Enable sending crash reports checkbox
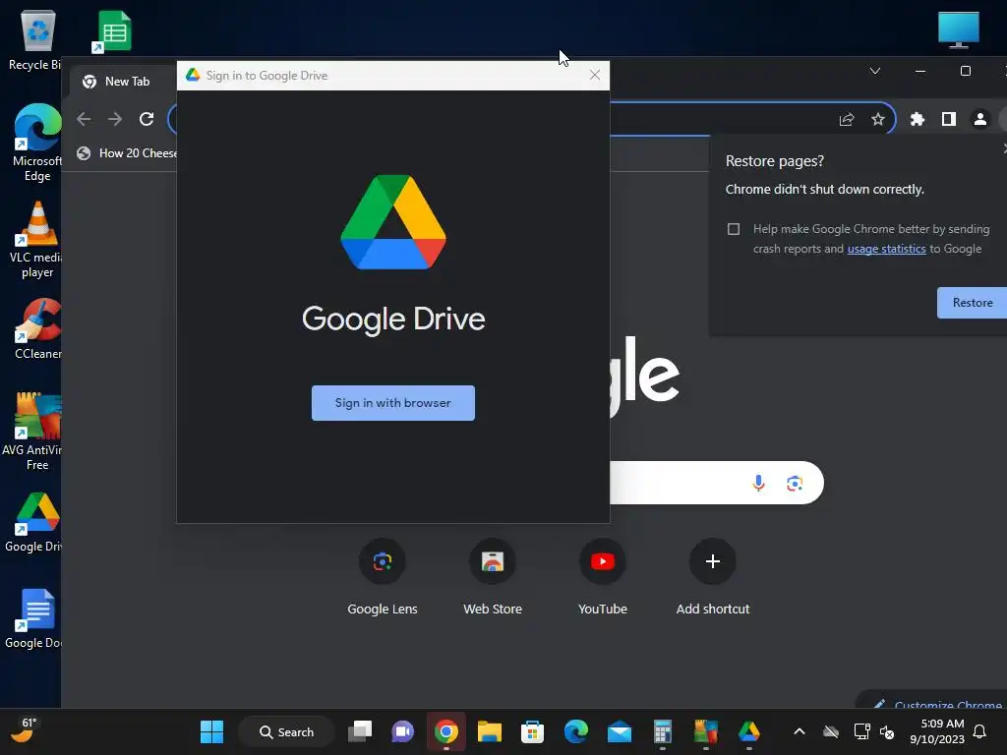This screenshot has height=755, width=1007. (734, 229)
